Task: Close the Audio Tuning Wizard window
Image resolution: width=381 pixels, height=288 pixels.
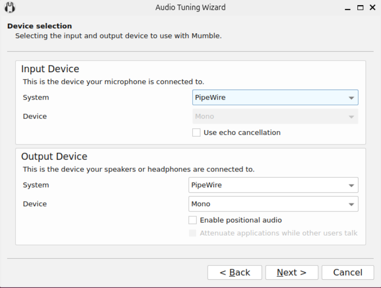Action: [x=372, y=8]
